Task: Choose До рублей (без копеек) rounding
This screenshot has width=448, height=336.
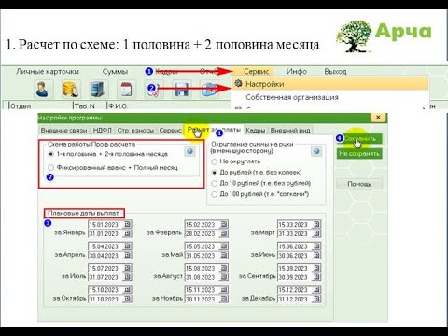Action: point(257,172)
